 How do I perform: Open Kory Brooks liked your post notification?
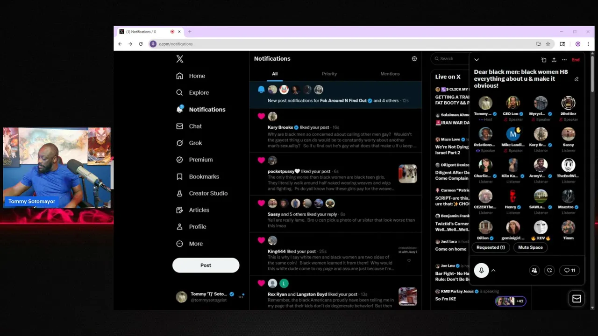(335, 131)
